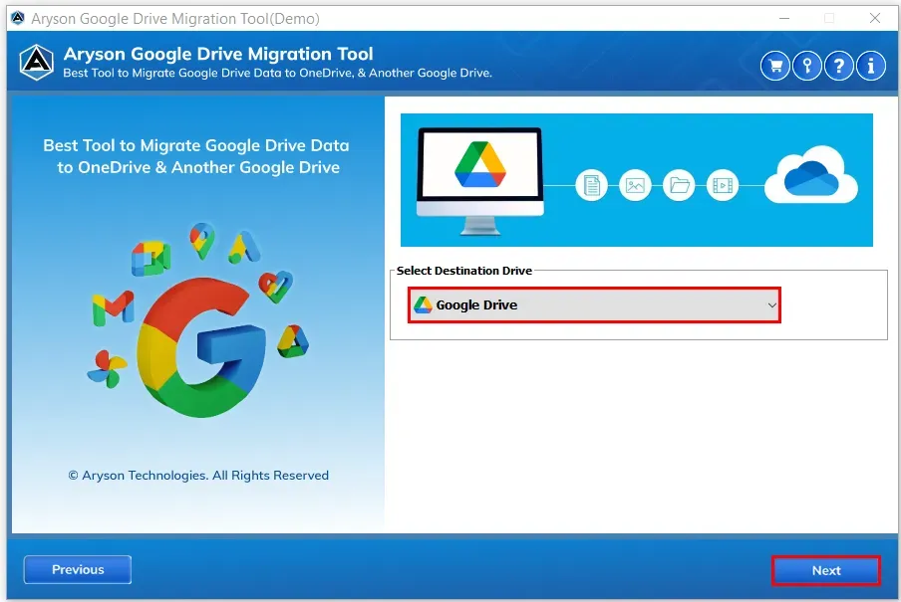Click the dropdown chevron arrow
Viewport: 901px width, 602px height.
772,305
